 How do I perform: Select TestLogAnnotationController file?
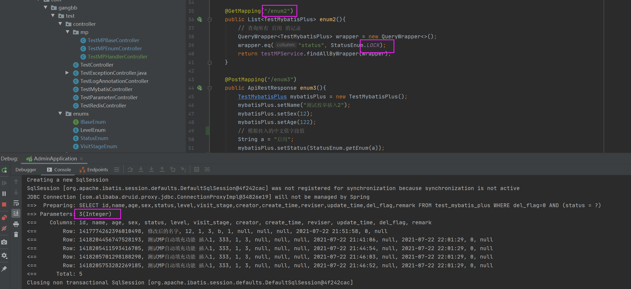click(114, 81)
